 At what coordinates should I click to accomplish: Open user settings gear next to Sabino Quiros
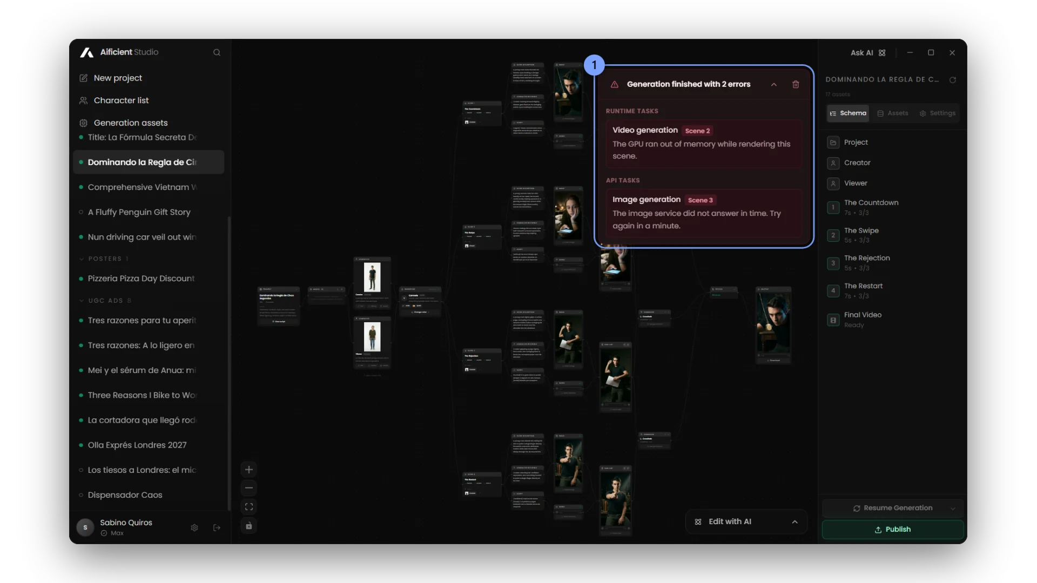194,528
